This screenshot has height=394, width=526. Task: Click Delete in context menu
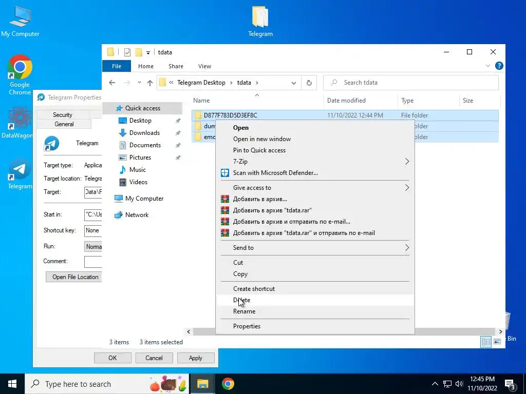point(315,300)
